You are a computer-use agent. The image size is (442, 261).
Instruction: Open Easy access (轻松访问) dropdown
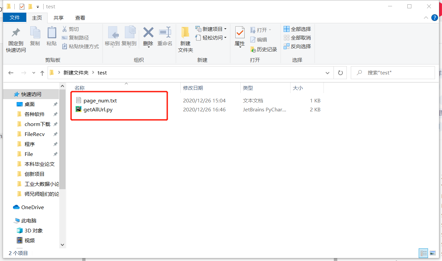click(211, 38)
